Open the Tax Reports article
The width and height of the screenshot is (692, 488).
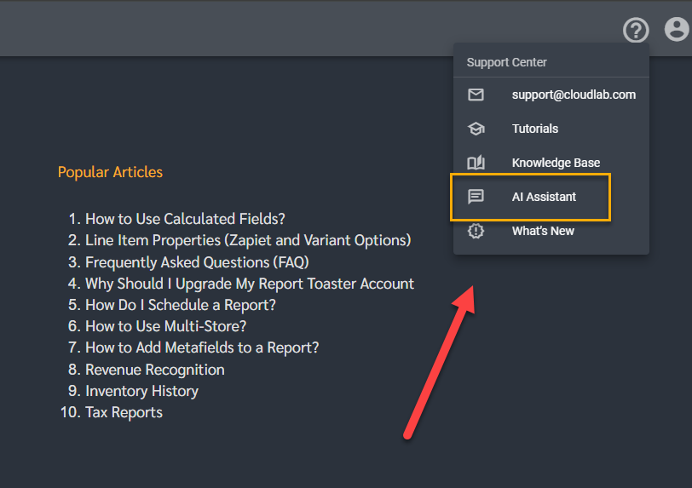pos(124,412)
